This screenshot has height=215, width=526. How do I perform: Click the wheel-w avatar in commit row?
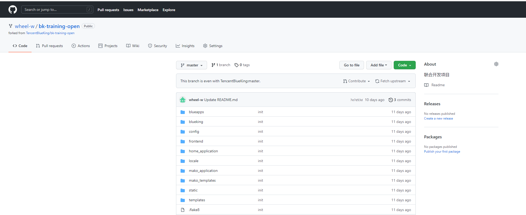[183, 100]
